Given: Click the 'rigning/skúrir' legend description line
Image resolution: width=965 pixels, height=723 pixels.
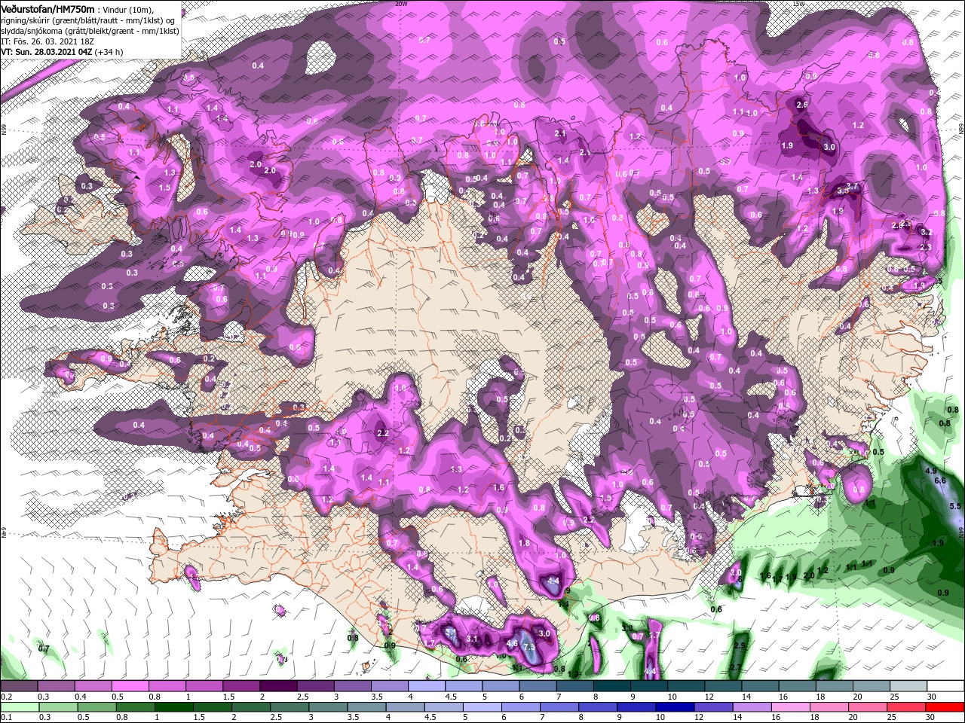Looking at the screenshot, I should tap(89, 20).
